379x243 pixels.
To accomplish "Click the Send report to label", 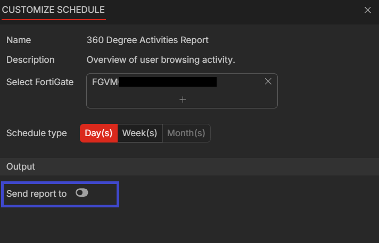I will pyautogui.click(x=36, y=194).
